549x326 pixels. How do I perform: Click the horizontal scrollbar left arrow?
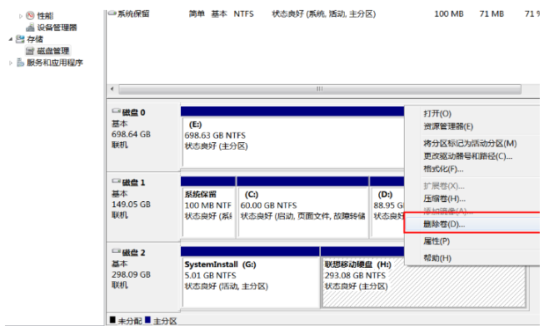coord(112,89)
